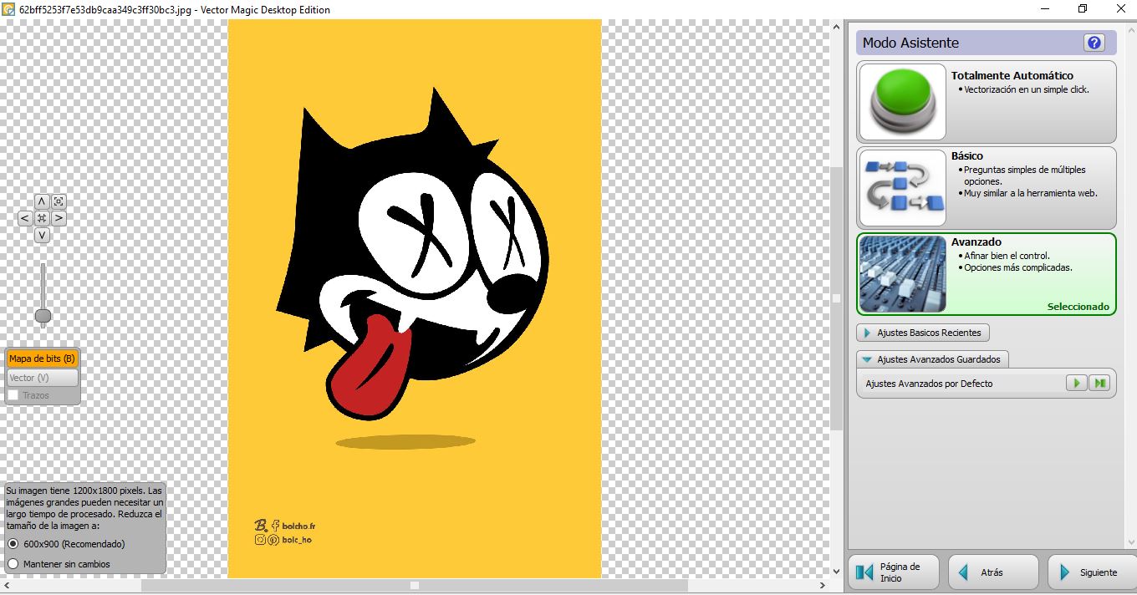1137x595 pixels.
Task: Click the Seleccionado label in Avanzado
Action: 1078,307
